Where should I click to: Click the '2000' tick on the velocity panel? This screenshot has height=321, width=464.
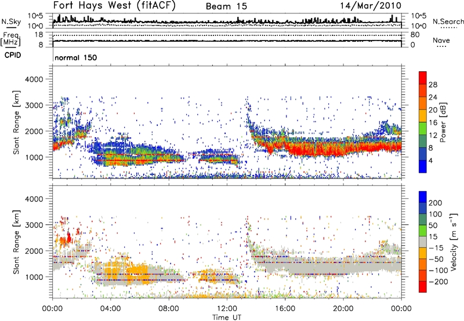point(34,251)
